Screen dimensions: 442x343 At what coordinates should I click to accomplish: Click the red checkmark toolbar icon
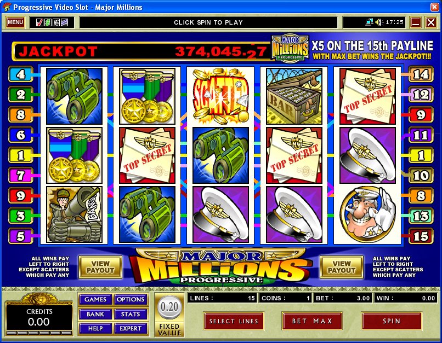[39, 22]
